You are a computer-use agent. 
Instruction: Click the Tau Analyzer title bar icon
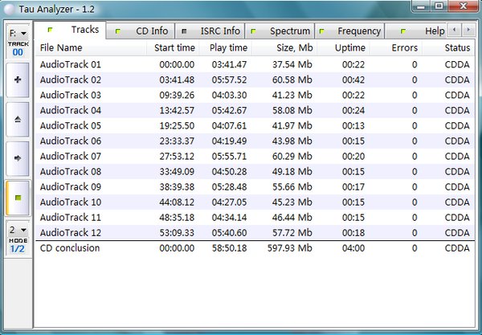10,9
